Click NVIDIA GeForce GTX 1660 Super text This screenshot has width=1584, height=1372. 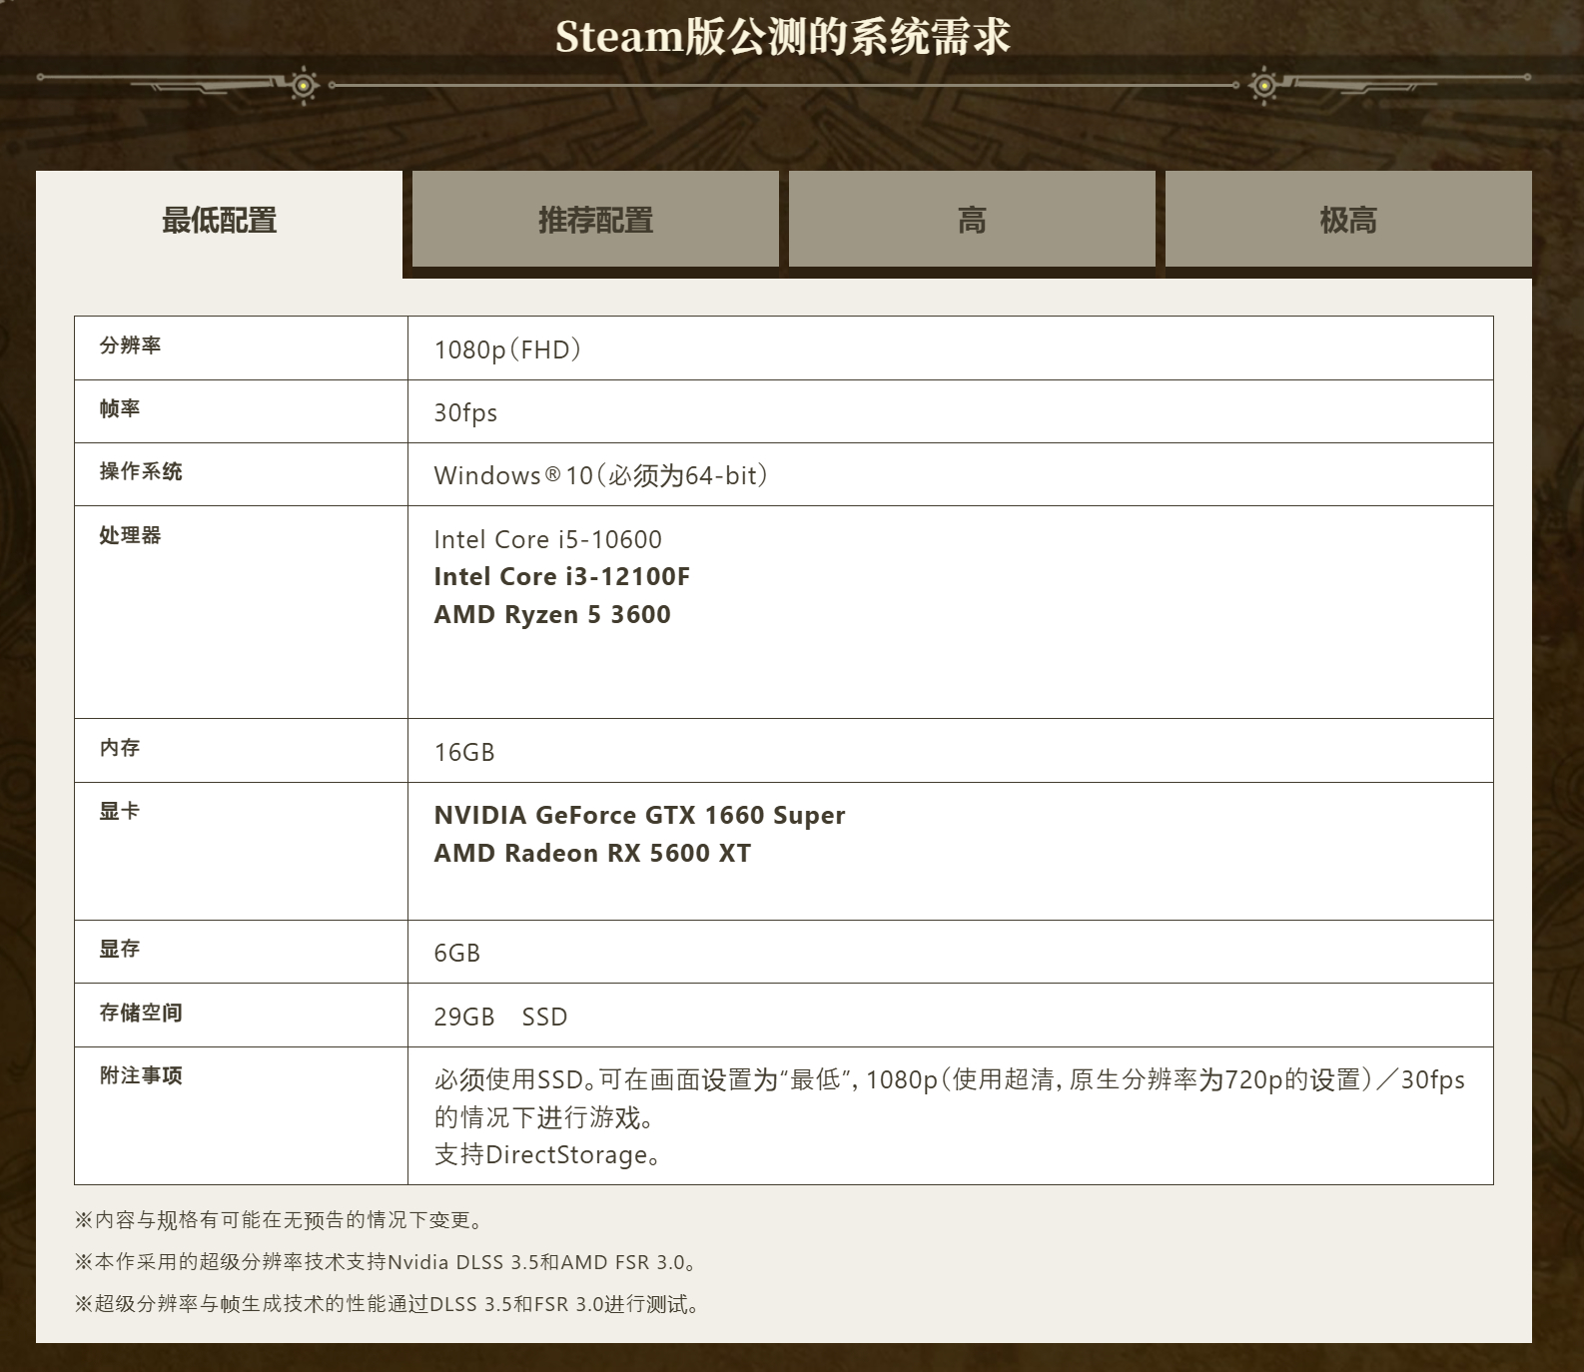click(x=639, y=815)
